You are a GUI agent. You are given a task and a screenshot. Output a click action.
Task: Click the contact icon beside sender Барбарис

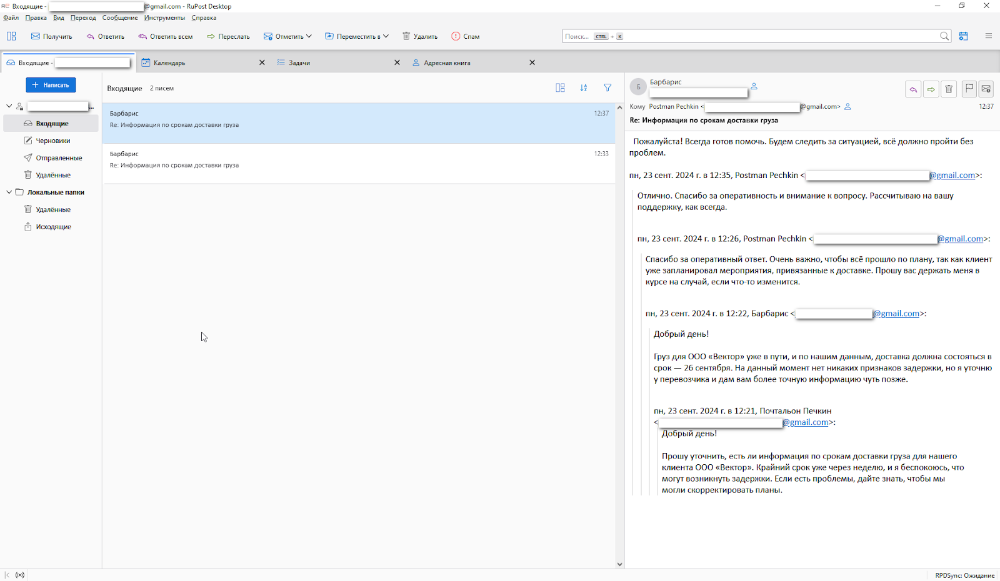tap(754, 86)
